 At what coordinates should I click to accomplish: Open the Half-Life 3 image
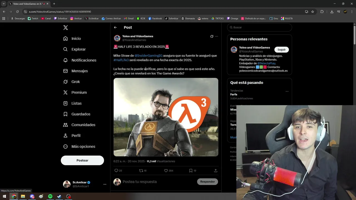point(166,117)
